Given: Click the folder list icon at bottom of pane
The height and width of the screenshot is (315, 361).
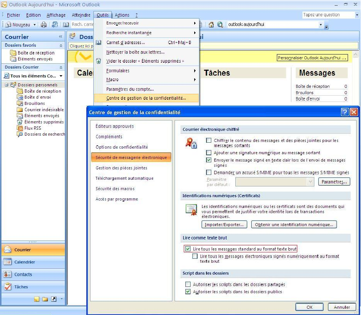Looking at the screenshot, I should pos(45,299).
